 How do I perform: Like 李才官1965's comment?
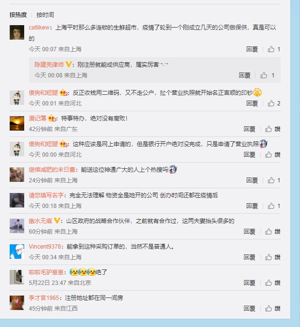tap(268, 309)
